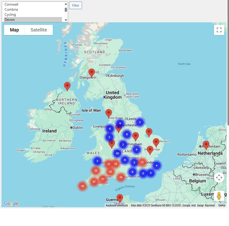Toggle fullscreen view of the map

(x=219, y=30)
